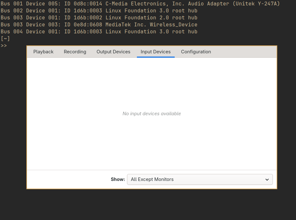Click the Bus 002 root hub line
The height and width of the screenshot is (220, 296).
99,11
